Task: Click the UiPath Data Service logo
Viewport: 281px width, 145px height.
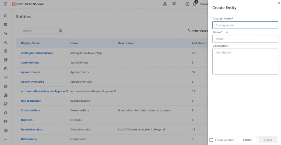Action: pyautogui.click(x=28, y=4)
